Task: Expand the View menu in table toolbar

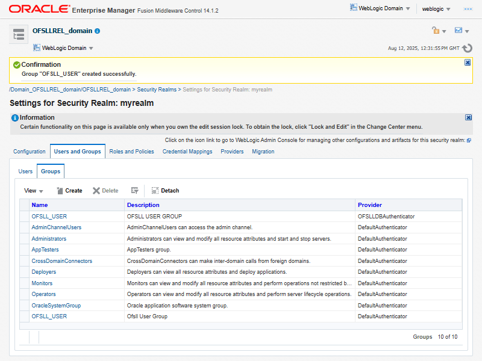Action: [x=34, y=191]
